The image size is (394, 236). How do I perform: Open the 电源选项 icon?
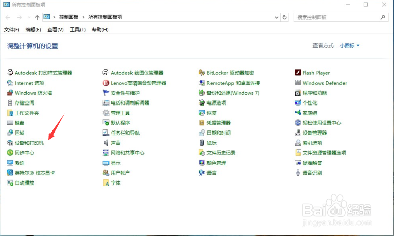(x=202, y=103)
